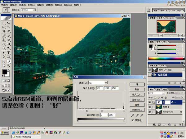Select the Hand tool
The height and width of the screenshot is (139, 186).
(4, 65)
